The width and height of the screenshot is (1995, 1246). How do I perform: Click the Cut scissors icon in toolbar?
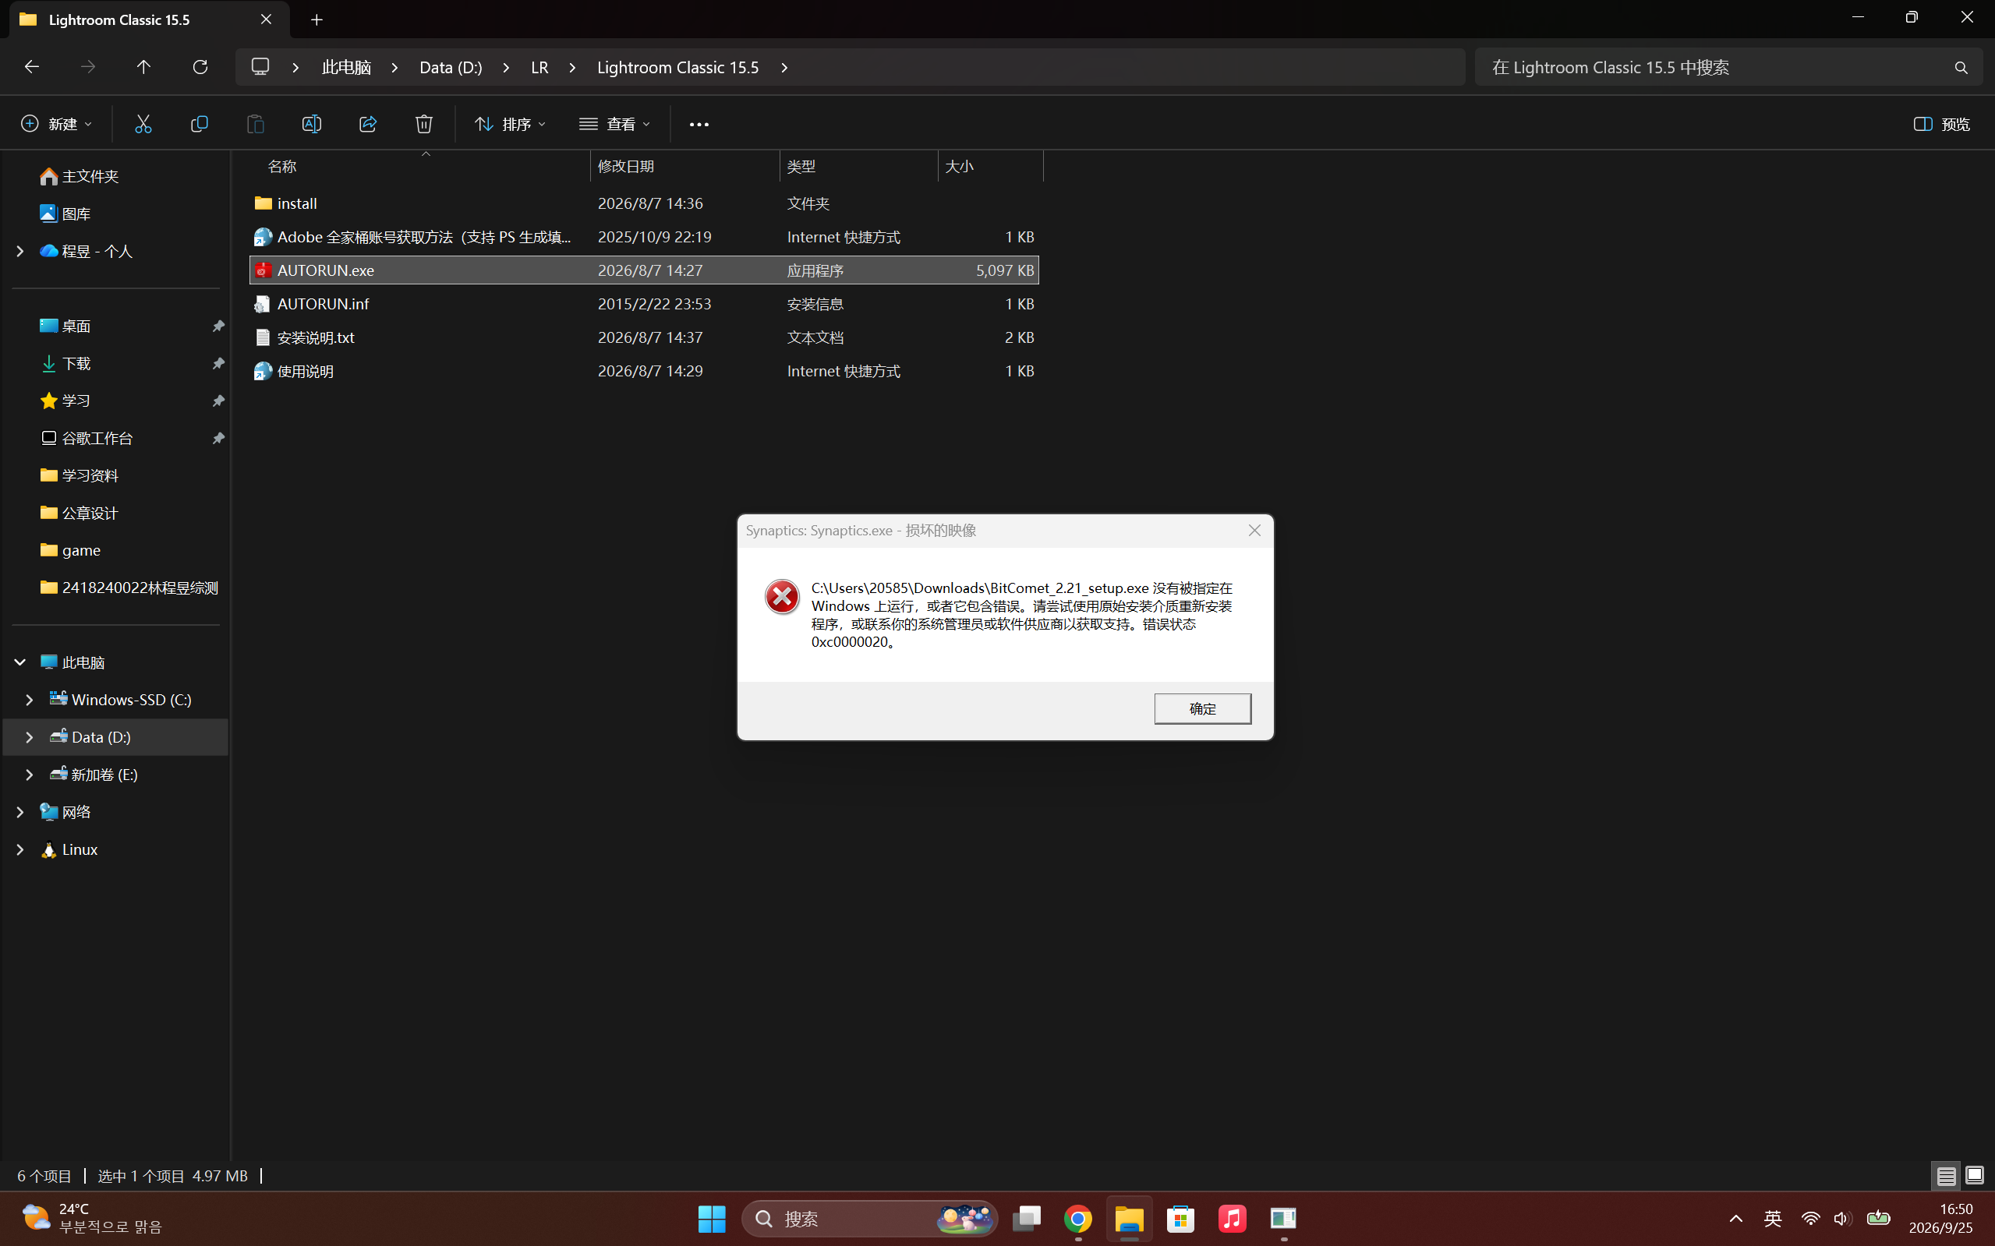pos(143,124)
